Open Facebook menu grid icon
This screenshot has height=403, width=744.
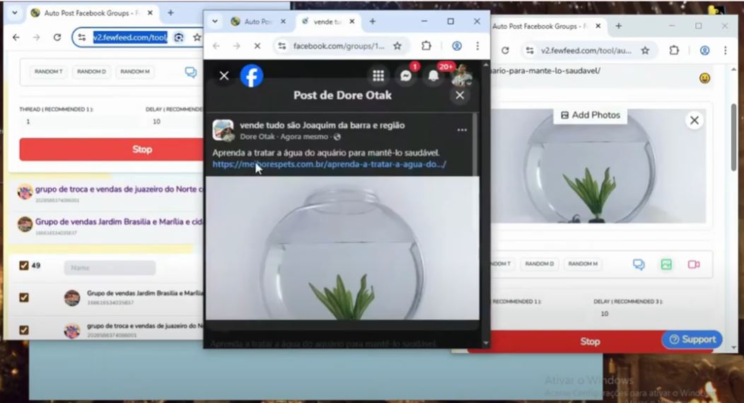tap(378, 76)
